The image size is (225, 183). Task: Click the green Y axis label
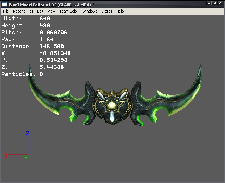26,157
